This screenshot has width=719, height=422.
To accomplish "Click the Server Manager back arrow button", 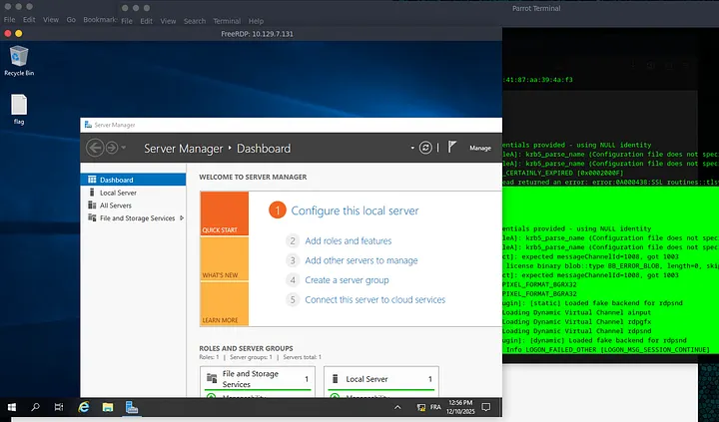I will point(95,148).
